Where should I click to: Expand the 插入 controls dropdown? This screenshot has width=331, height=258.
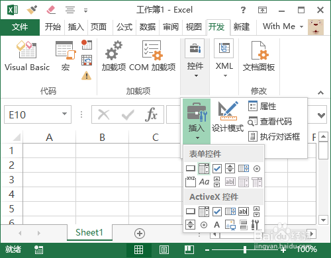(197, 122)
